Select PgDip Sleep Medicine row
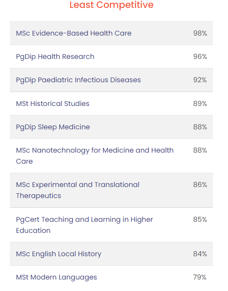Screen dimensions: 228x291 [x=111, y=127]
